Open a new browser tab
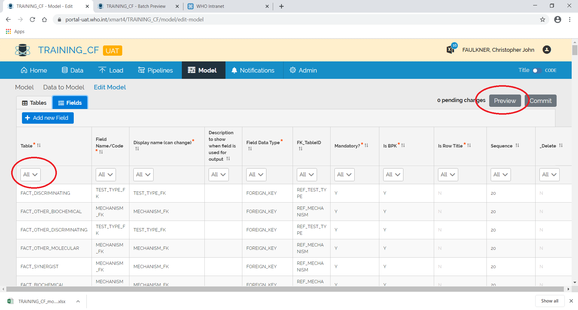578x310 pixels. 281,6
